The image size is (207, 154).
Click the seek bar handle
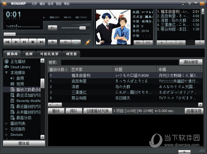pos(10,34)
